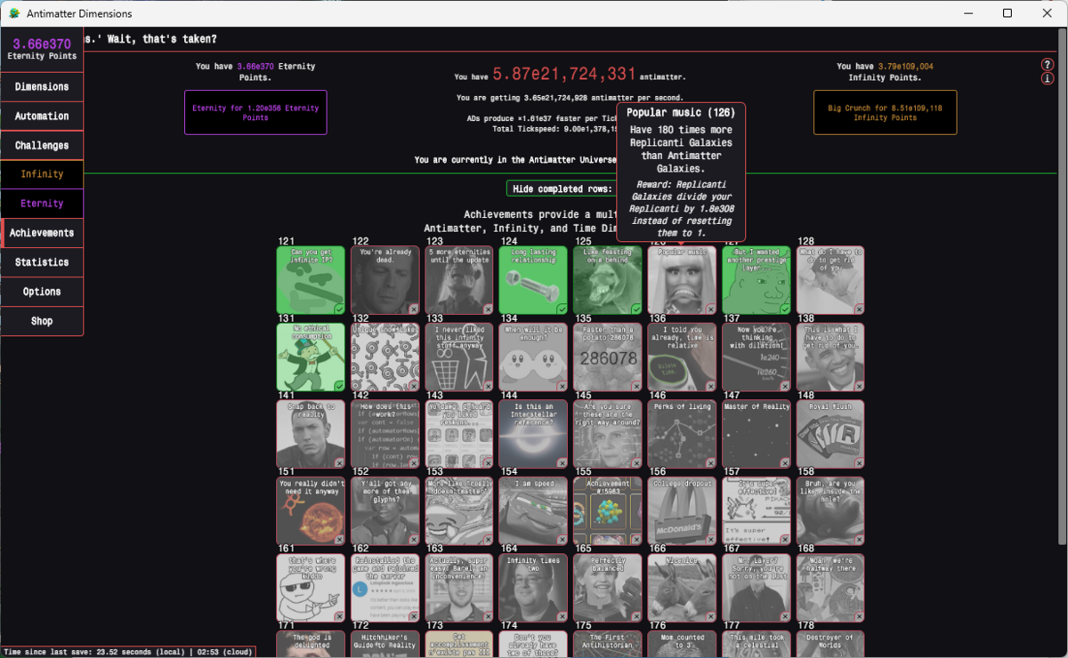This screenshot has width=1068, height=658.
Task: Select 'It's super effective!' achievement
Action: click(x=756, y=511)
